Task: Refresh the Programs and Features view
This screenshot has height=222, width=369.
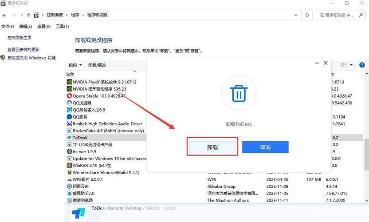Action: tap(307, 15)
